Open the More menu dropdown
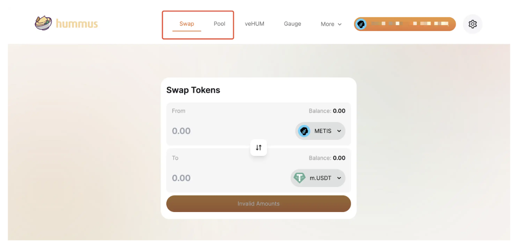Viewport: 515px width, 249px height. (331, 24)
